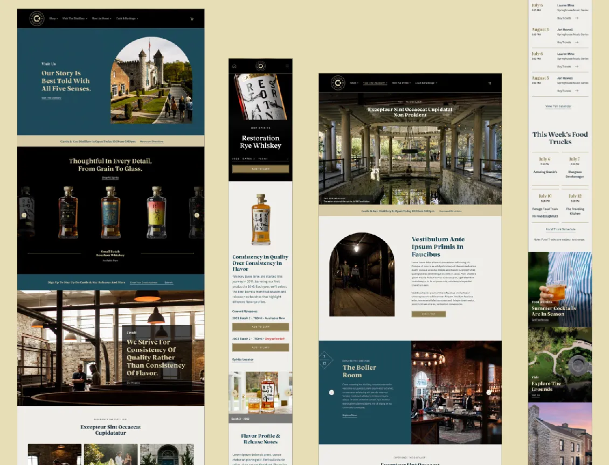Show next photo in mobile product gallery
609x465 pixels.
287,392
